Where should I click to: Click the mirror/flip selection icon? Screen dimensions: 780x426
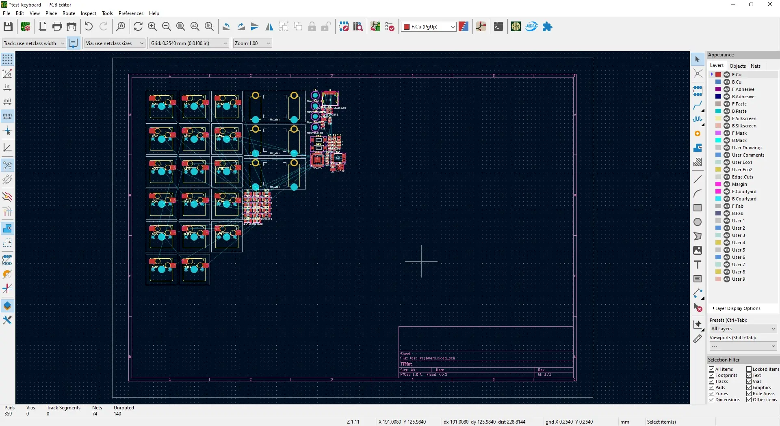coord(269,27)
